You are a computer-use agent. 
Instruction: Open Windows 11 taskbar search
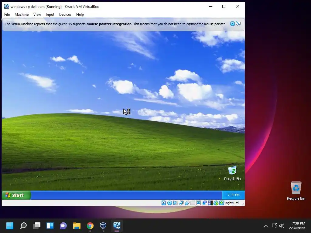click(23, 226)
